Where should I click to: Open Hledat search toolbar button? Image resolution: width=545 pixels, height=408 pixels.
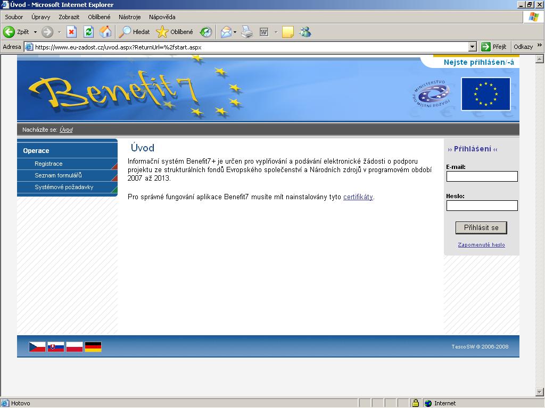(135, 32)
